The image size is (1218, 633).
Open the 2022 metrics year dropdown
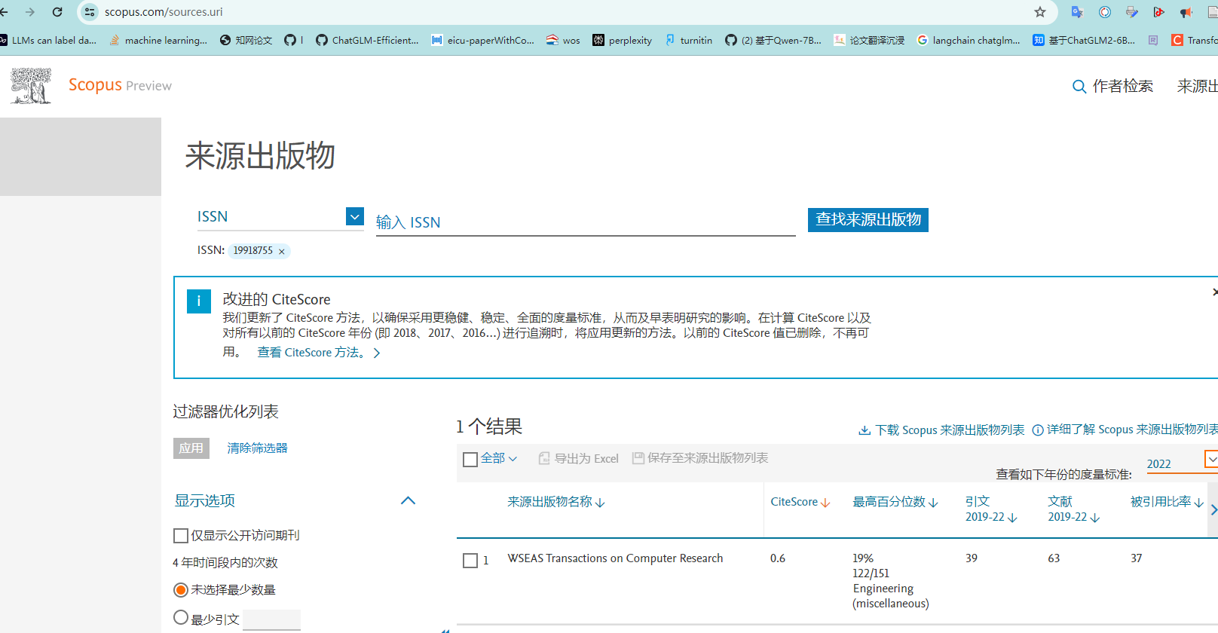pyautogui.click(x=1211, y=458)
